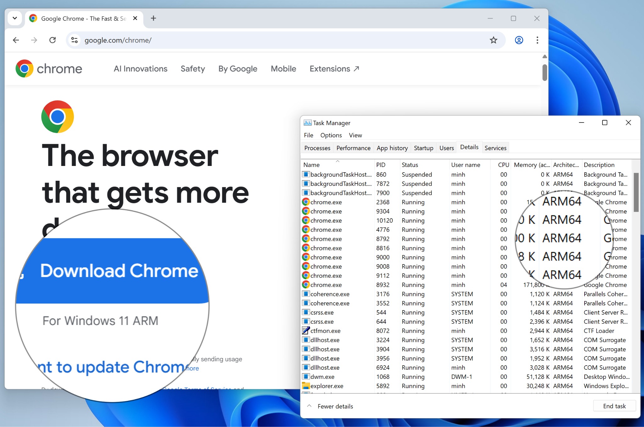Click ctfmon.exe process icon
644x427 pixels.
point(306,330)
